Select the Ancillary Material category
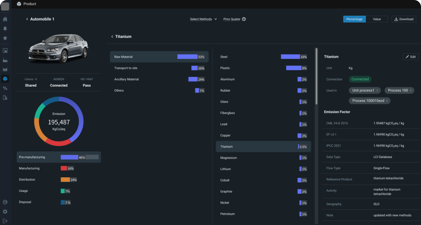 159,79
